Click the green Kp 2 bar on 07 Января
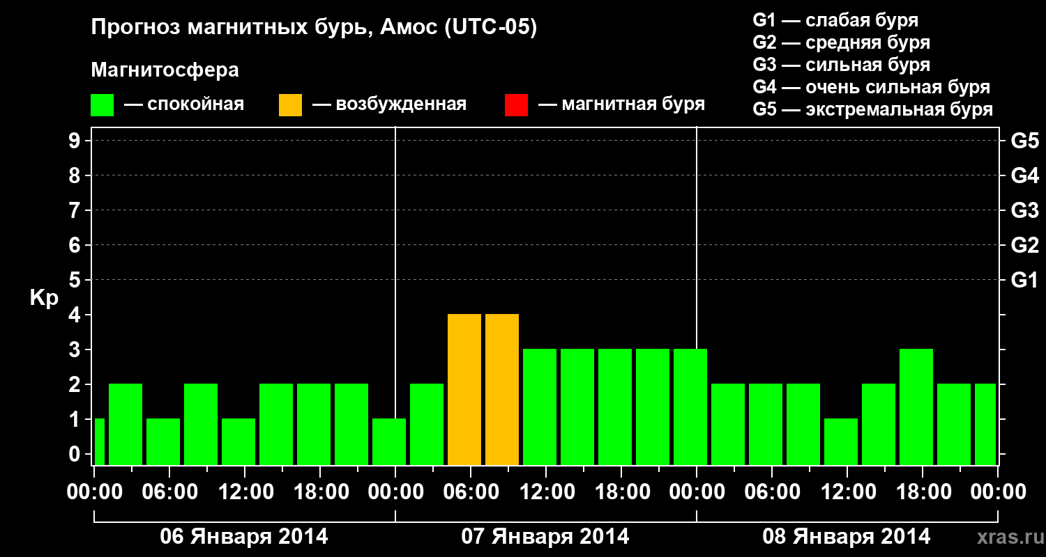The image size is (1046, 557). 427,425
